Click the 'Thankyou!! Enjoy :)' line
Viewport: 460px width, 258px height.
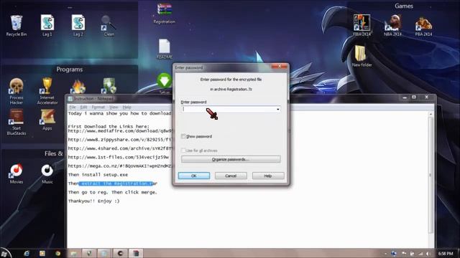coord(94,201)
